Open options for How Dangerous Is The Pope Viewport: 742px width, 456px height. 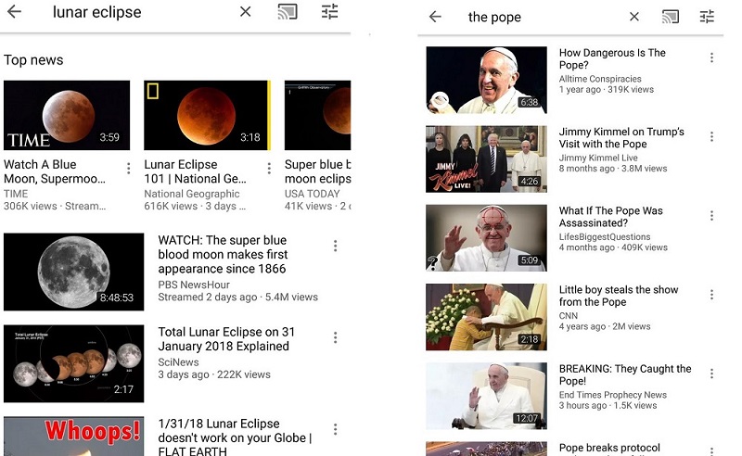pos(711,57)
